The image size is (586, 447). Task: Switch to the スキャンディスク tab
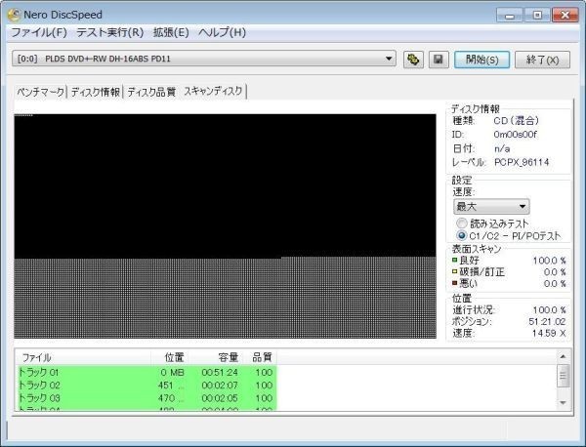click(213, 91)
